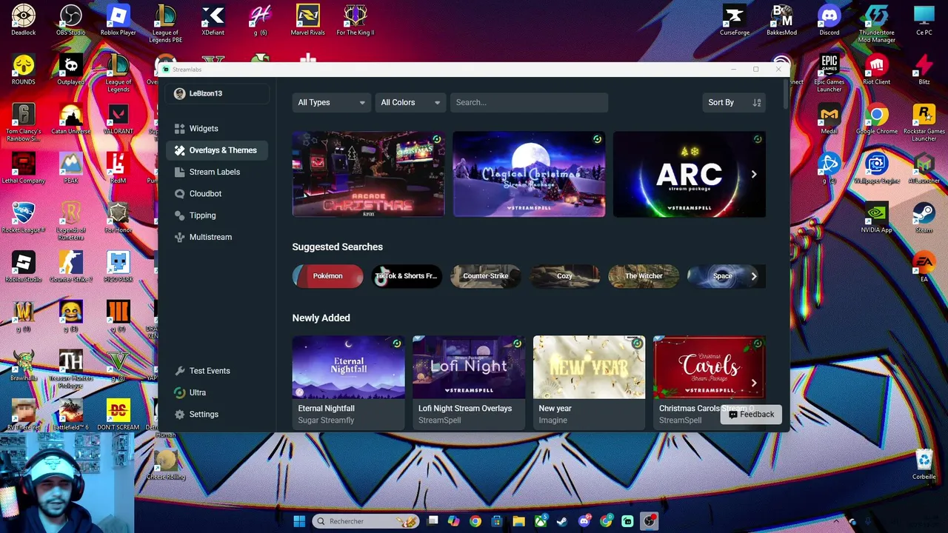Open the ARC stream package thumbnail
This screenshot has height=533, width=948.
pos(689,174)
